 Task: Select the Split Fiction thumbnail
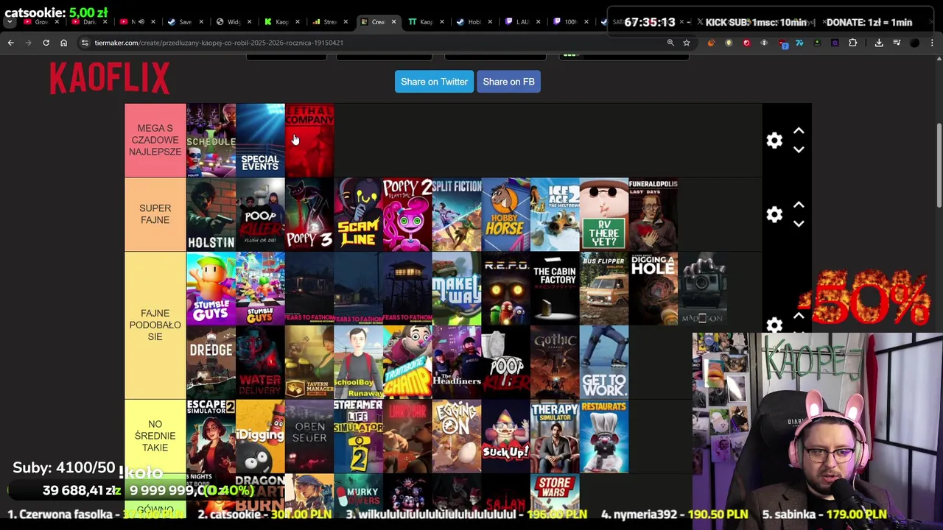(457, 214)
